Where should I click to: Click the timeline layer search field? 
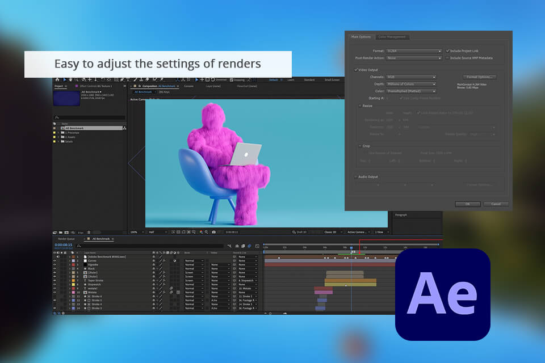click(x=150, y=246)
